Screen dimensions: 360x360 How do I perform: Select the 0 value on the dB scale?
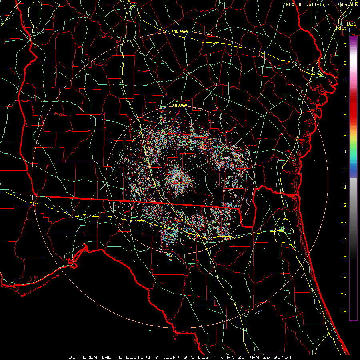click(x=345, y=170)
